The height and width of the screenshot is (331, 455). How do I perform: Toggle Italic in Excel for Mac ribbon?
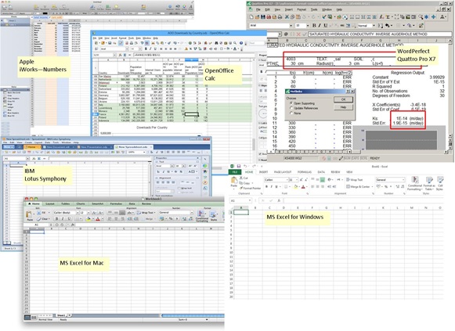tap(63, 218)
